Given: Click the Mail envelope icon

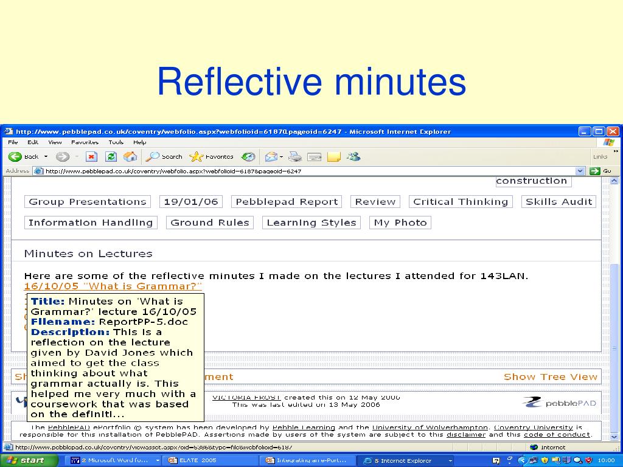Looking at the screenshot, I should pos(271,157).
